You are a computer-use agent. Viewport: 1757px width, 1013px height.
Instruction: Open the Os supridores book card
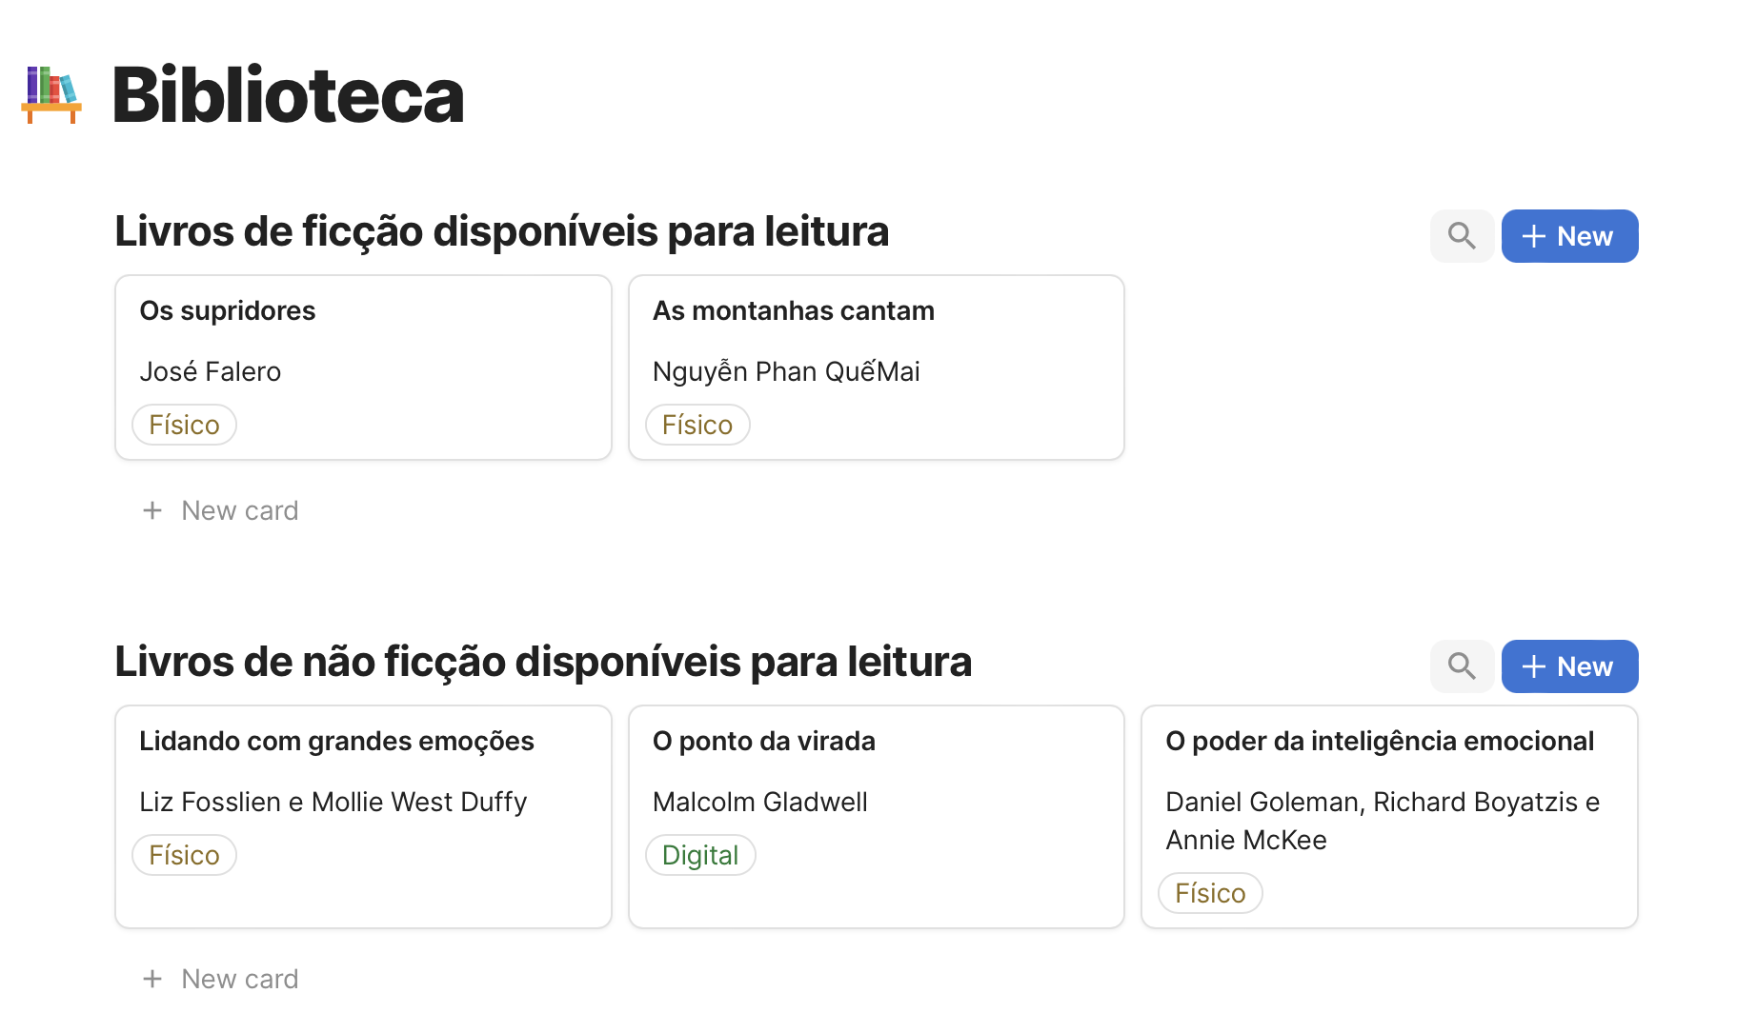[x=363, y=367]
